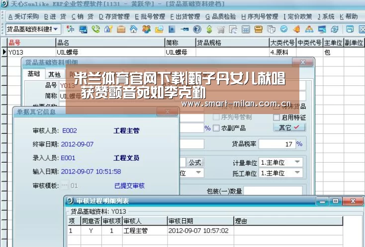Click the blue book icon in toolbar

[172, 29]
